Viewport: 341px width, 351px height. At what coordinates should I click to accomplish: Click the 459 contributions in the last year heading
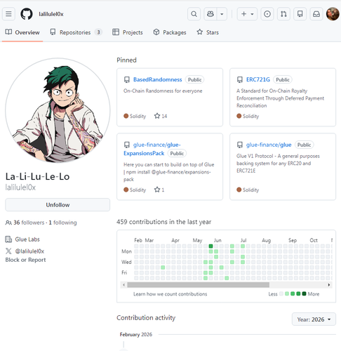(x=163, y=222)
